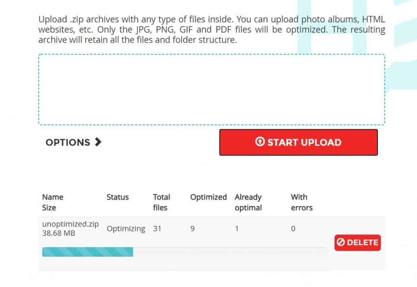417x287 pixels.
Task: Click the Optimized column header
Action: (x=208, y=197)
